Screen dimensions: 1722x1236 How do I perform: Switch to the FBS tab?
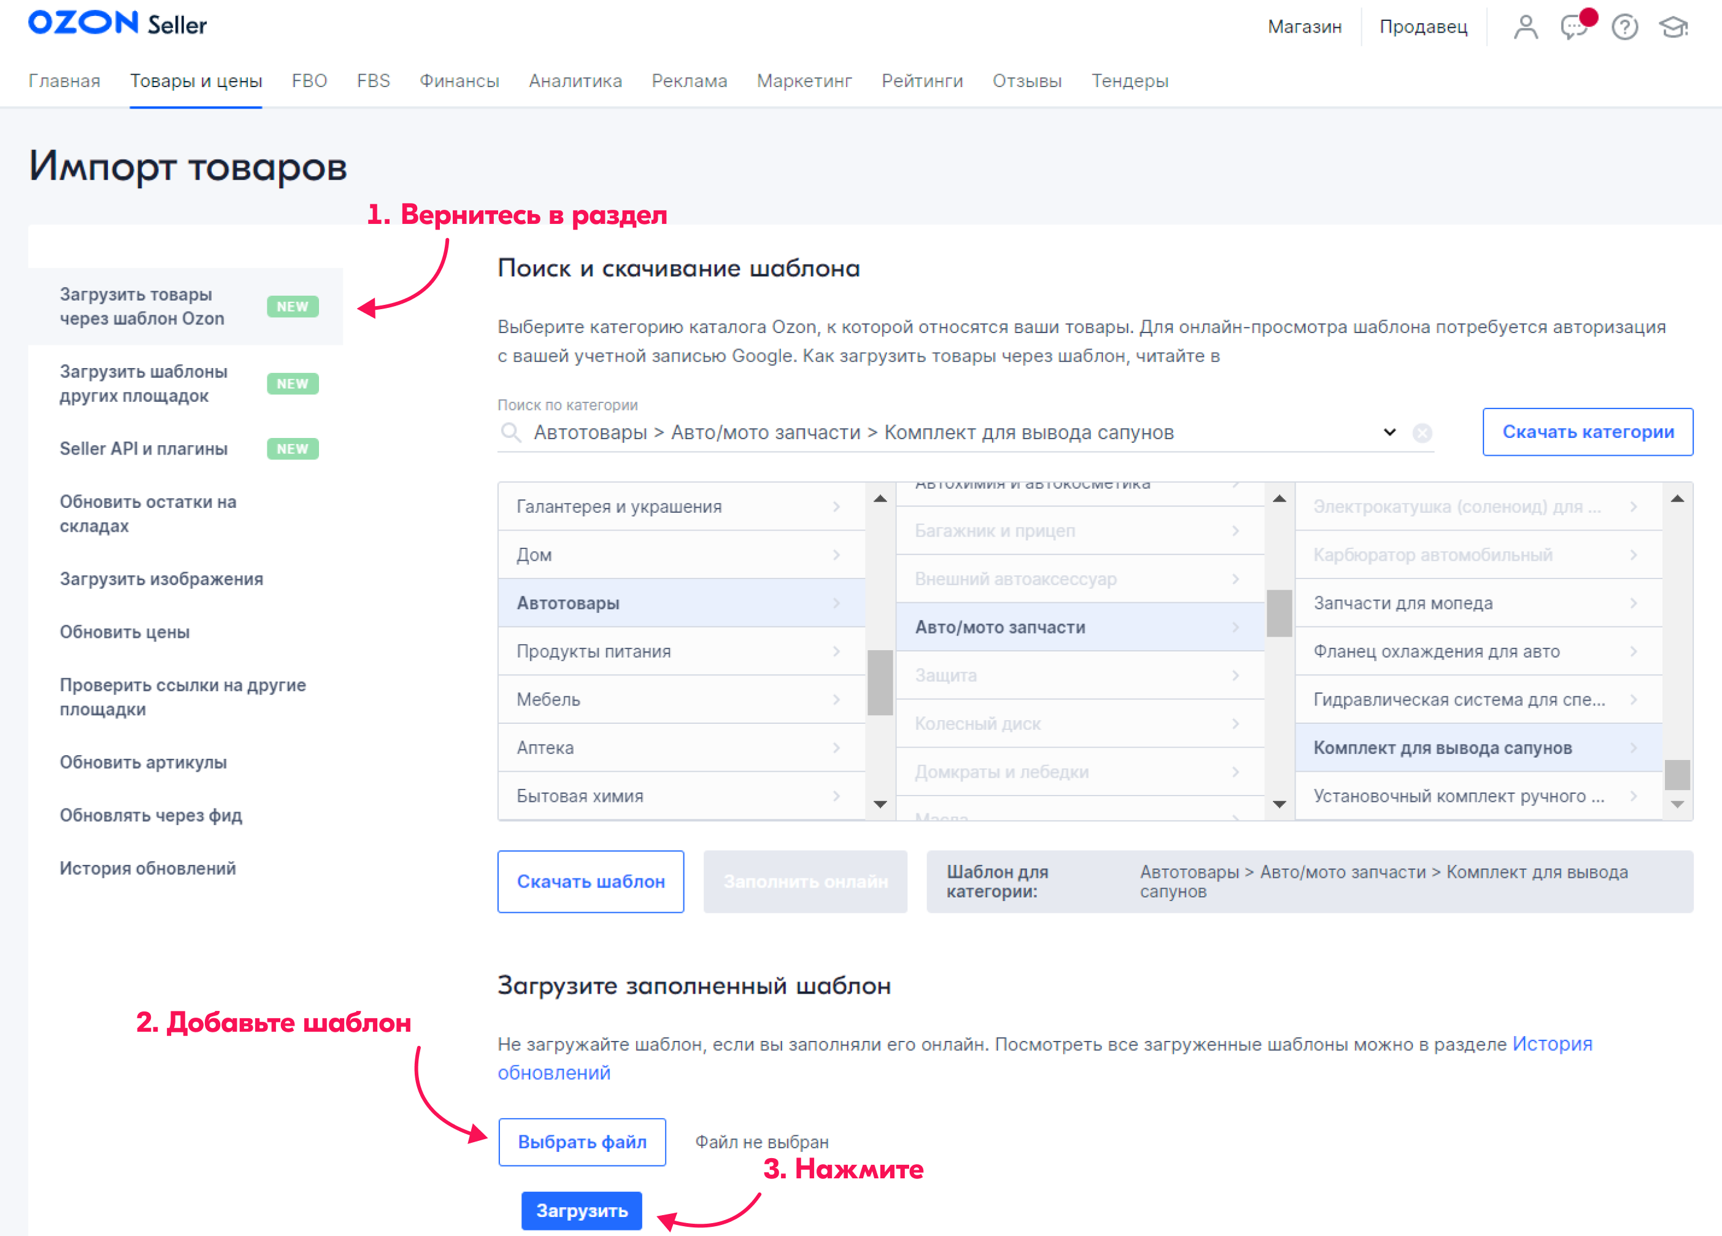(373, 81)
